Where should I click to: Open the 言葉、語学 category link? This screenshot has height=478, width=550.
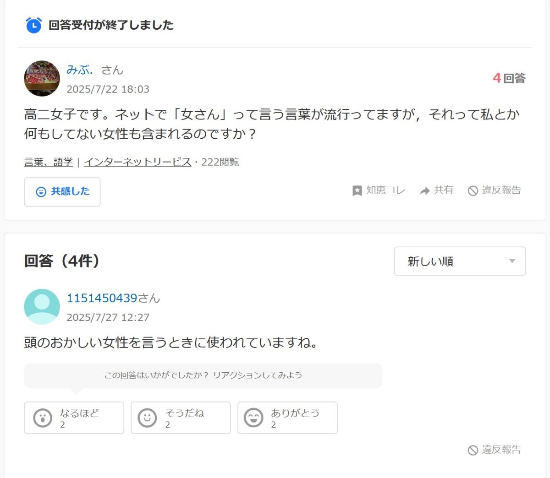(48, 162)
